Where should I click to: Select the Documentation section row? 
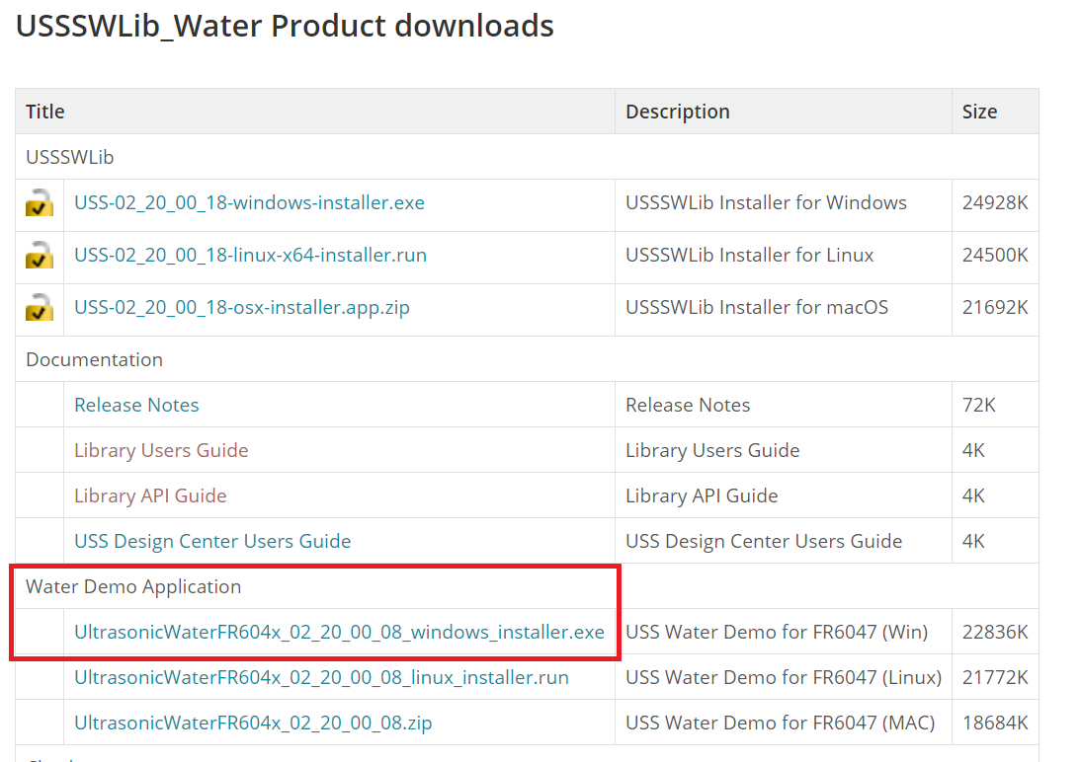click(527, 359)
